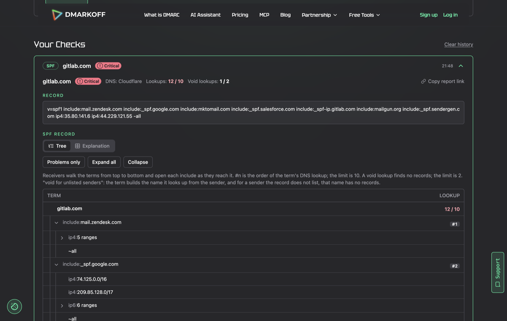Click the Expand all button
This screenshot has width=507, height=321.
coord(104,162)
